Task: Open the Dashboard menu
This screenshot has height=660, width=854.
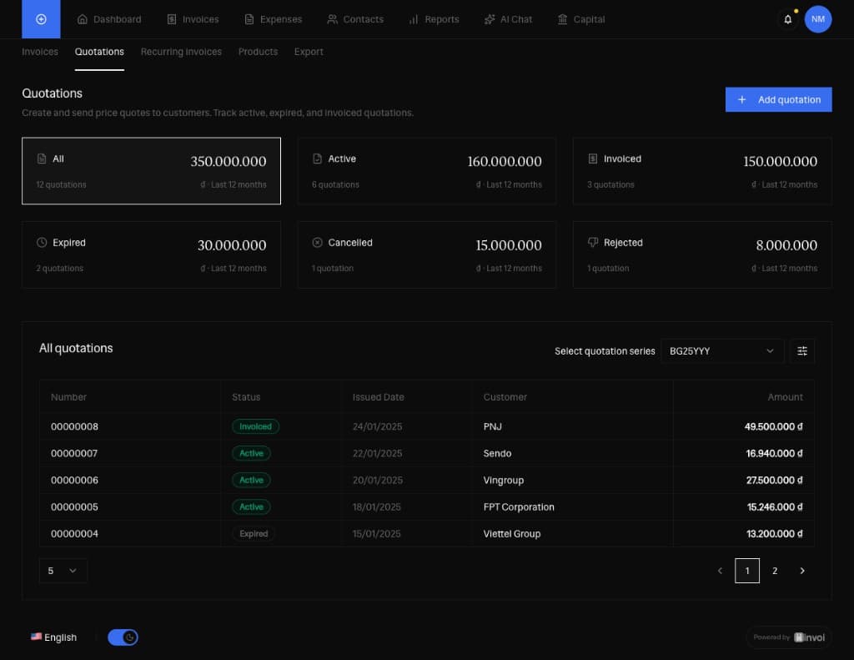Action: coord(109,19)
